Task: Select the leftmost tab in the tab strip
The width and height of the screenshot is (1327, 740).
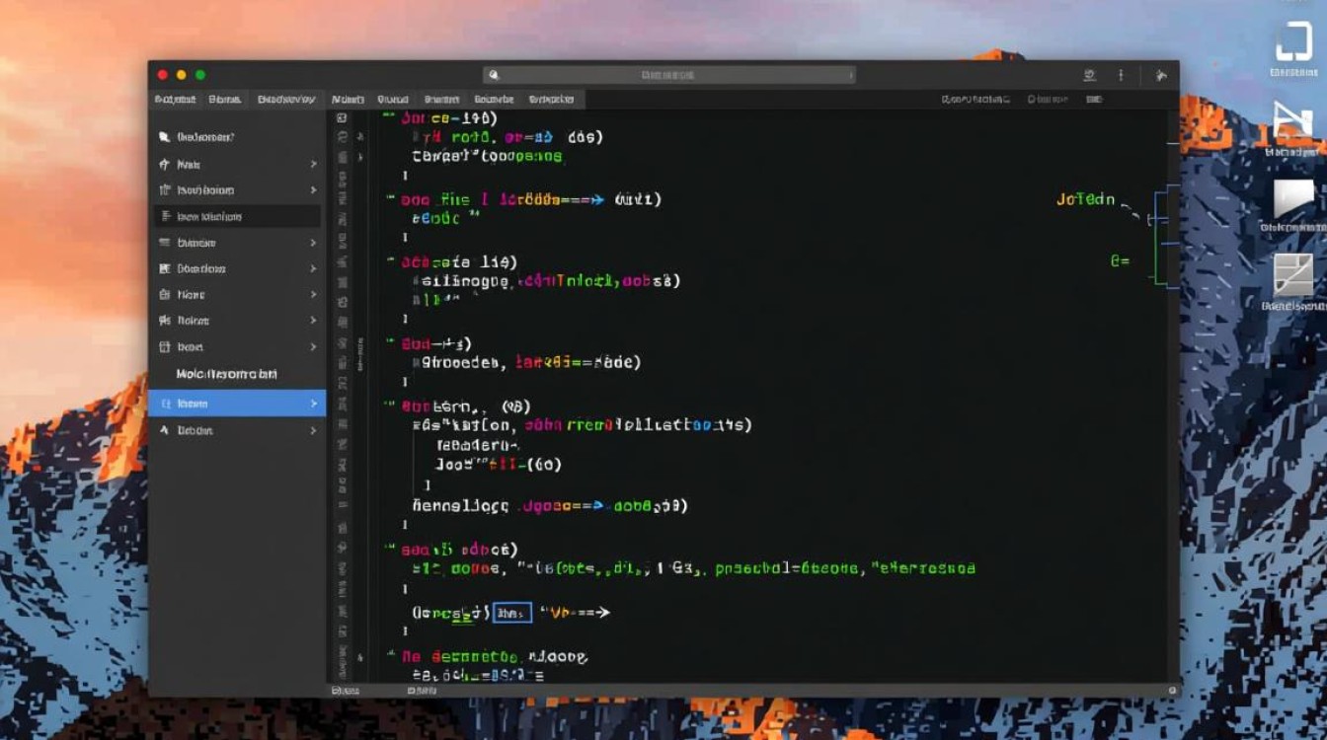Action: tap(175, 100)
